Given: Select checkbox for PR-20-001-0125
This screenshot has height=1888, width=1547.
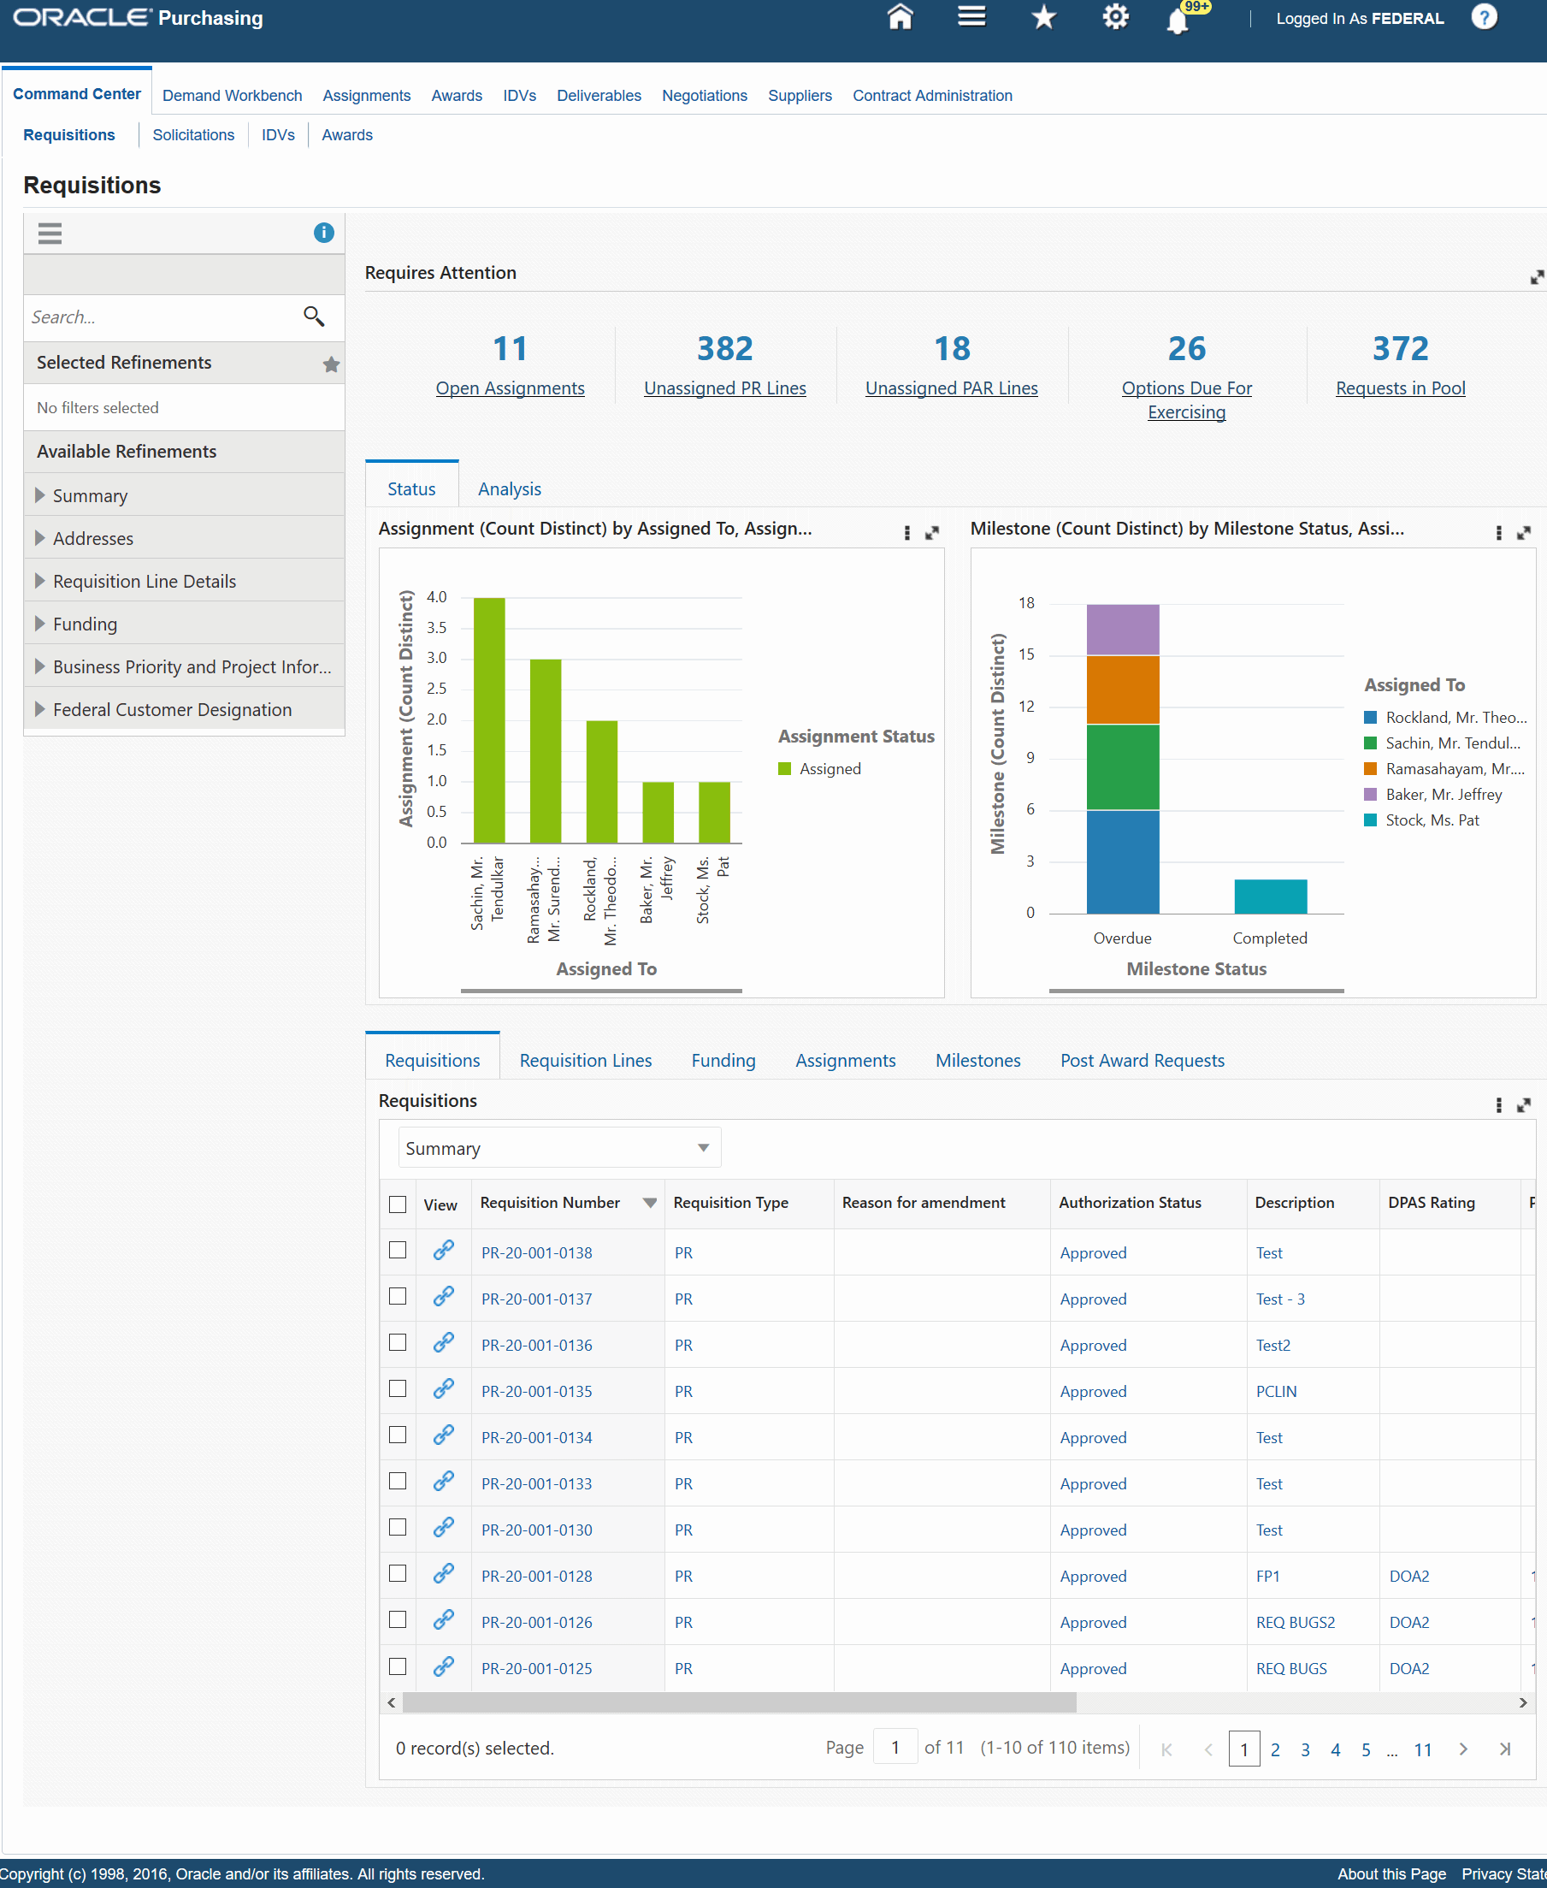Looking at the screenshot, I should tap(398, 1666).
